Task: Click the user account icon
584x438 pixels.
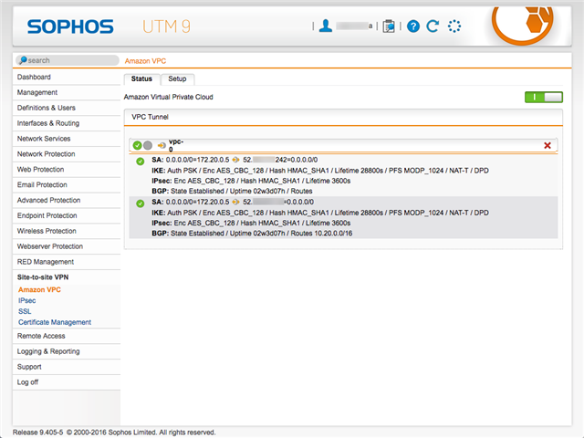Action: tap(325, 26)
